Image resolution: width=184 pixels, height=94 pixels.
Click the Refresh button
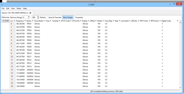pyautogui.click(x=43, y=17)
